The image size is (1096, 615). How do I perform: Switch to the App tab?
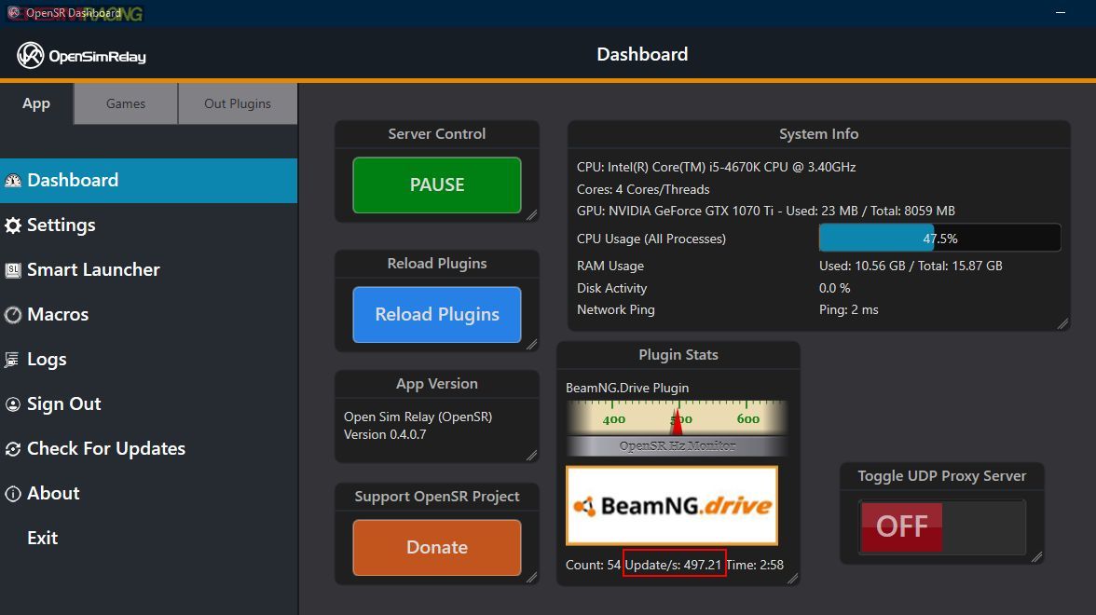coord(36,103)
